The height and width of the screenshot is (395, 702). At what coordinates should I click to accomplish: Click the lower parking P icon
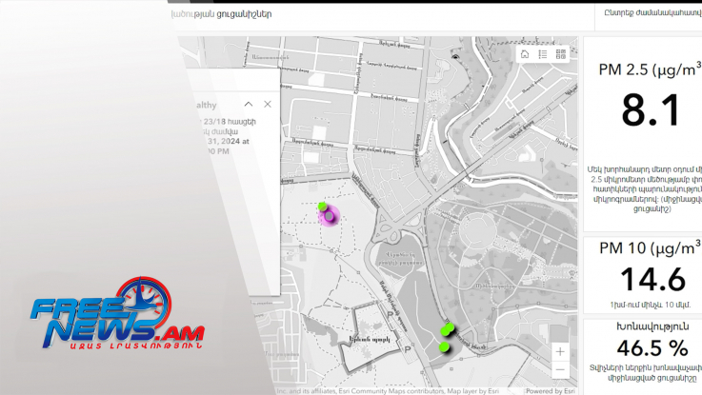pyautogui.click(x=408, y=349)
